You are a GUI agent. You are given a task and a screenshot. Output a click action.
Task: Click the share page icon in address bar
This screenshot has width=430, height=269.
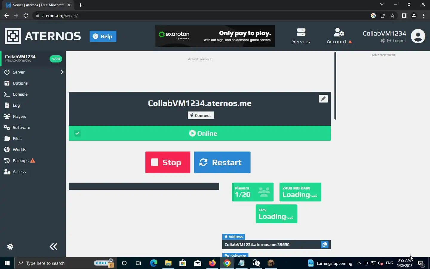pyautogui.click(x=383, y=16)
